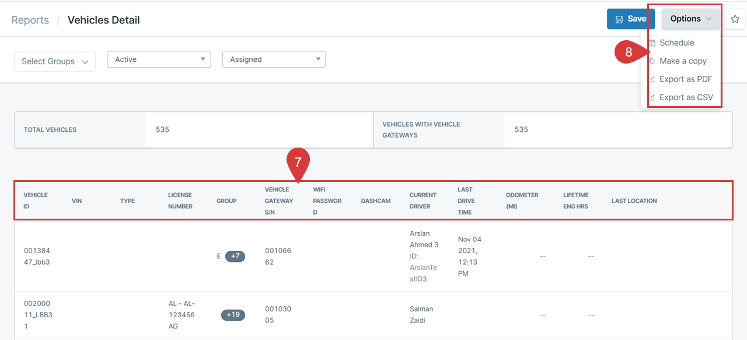Open the Select Groups dropdown
Viewport: 747px width, 340px height.
[55, 61]
